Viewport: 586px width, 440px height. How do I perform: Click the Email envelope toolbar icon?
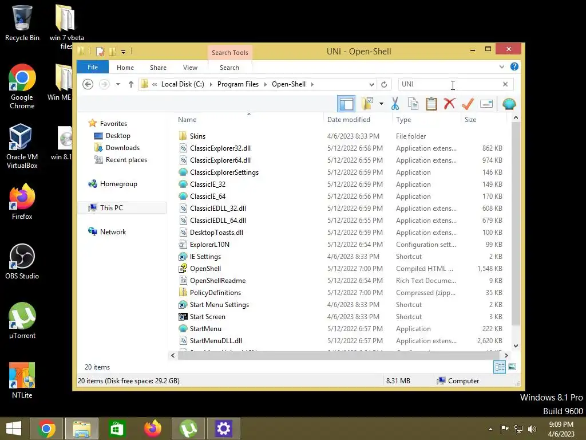tap(486, 104)
